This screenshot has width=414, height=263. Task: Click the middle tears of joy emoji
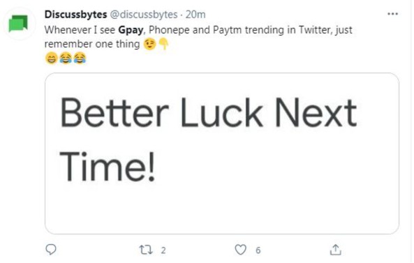[x=66, y=58]
